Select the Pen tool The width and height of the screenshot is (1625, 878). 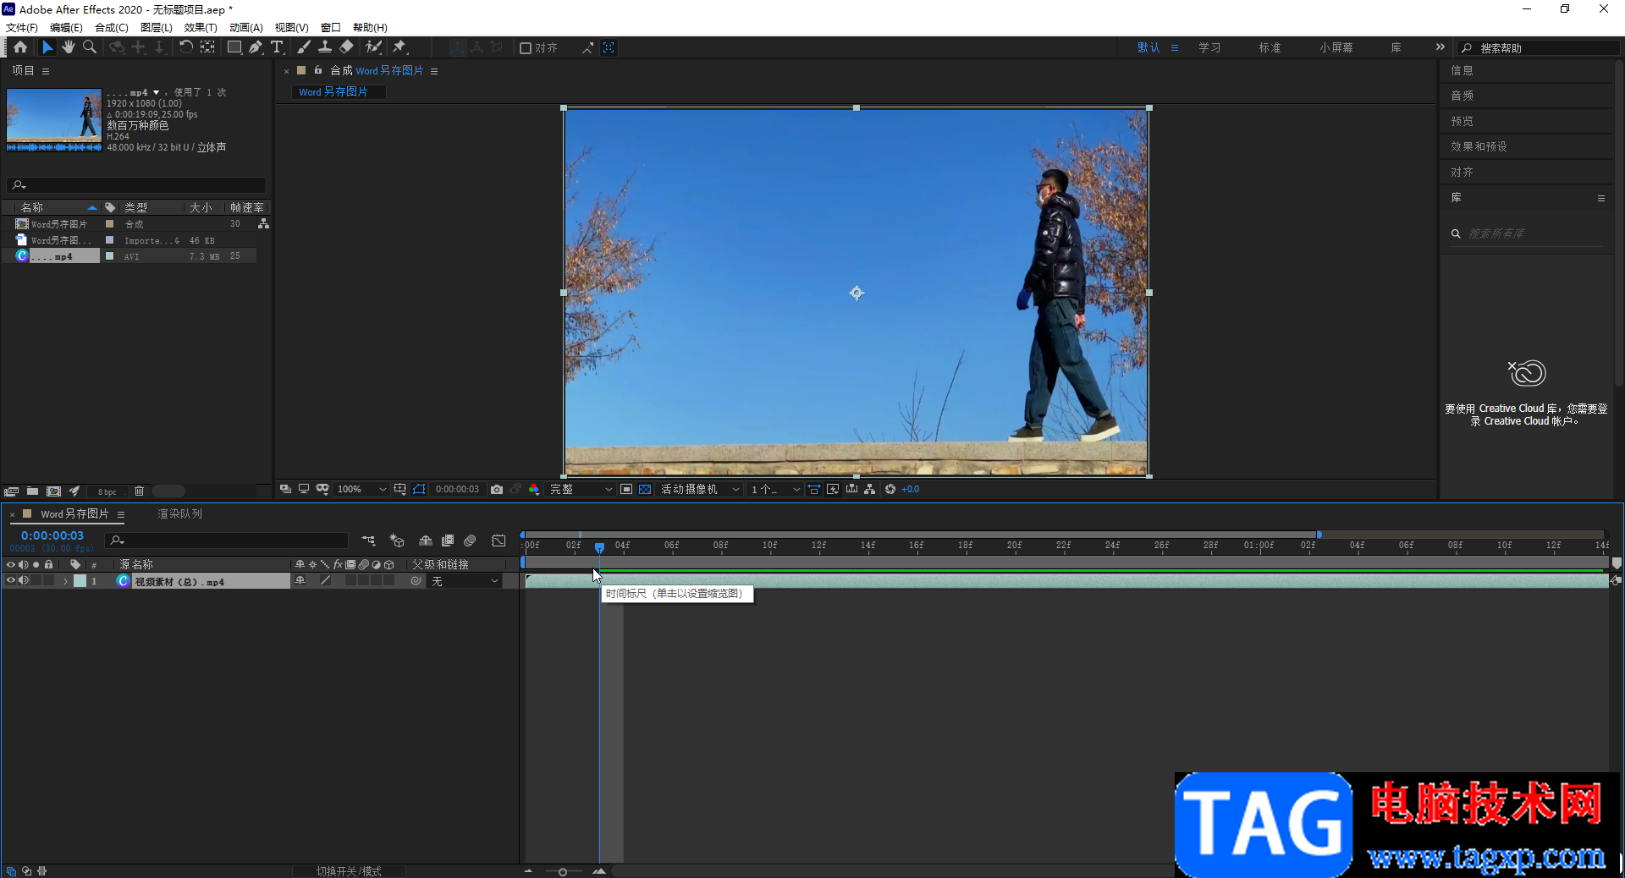256,47
